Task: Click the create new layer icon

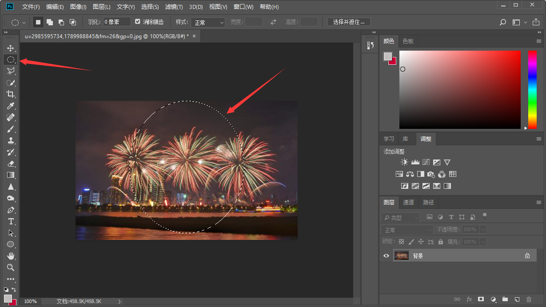Action: click(x=517, y=299)
